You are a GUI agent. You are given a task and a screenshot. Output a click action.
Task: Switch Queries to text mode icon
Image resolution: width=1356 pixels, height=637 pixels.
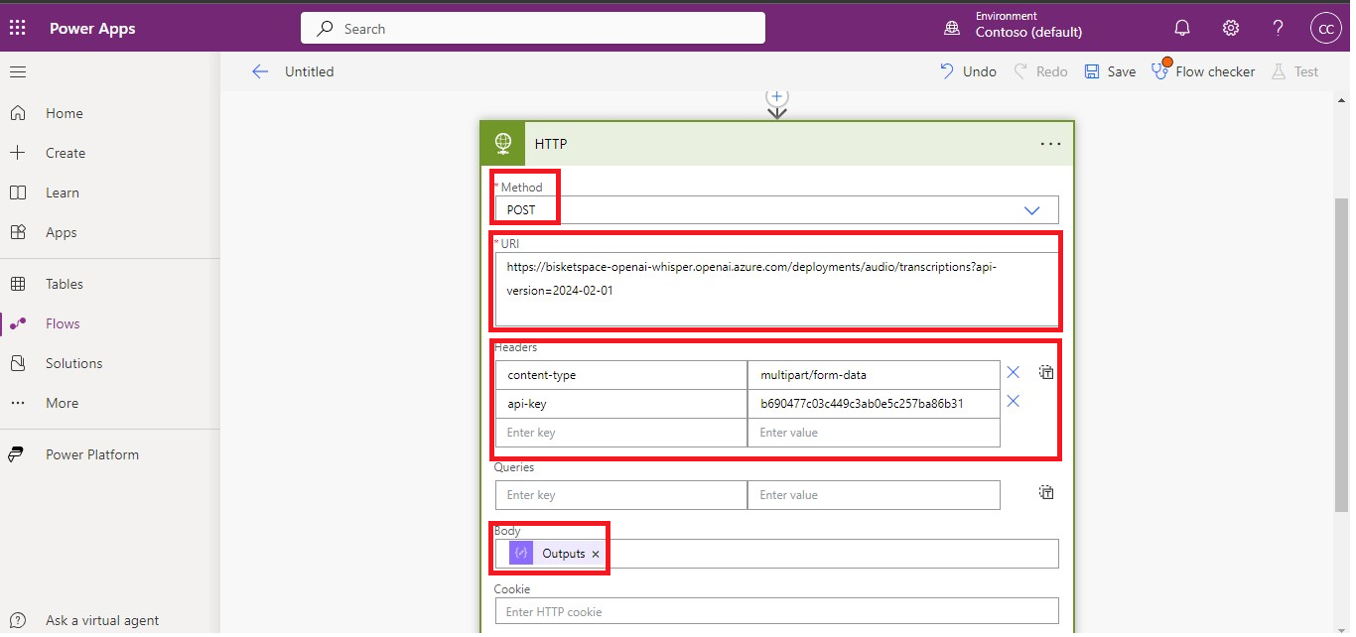[1045, 493]
